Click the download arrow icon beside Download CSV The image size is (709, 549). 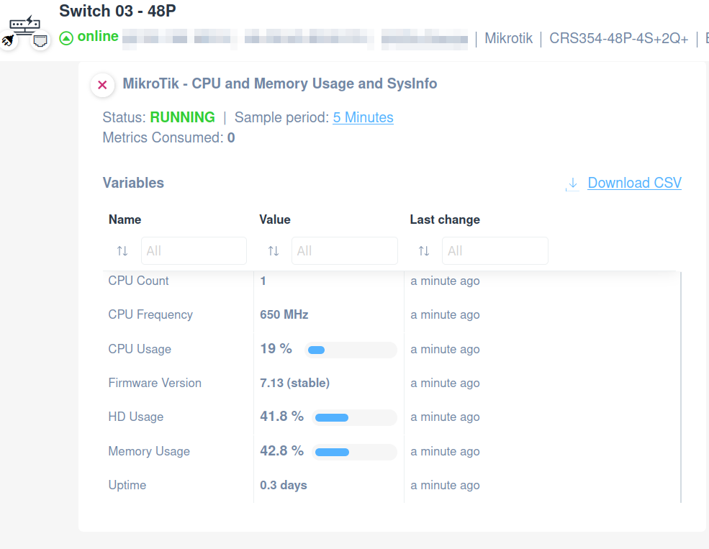[x=572, y=183]
